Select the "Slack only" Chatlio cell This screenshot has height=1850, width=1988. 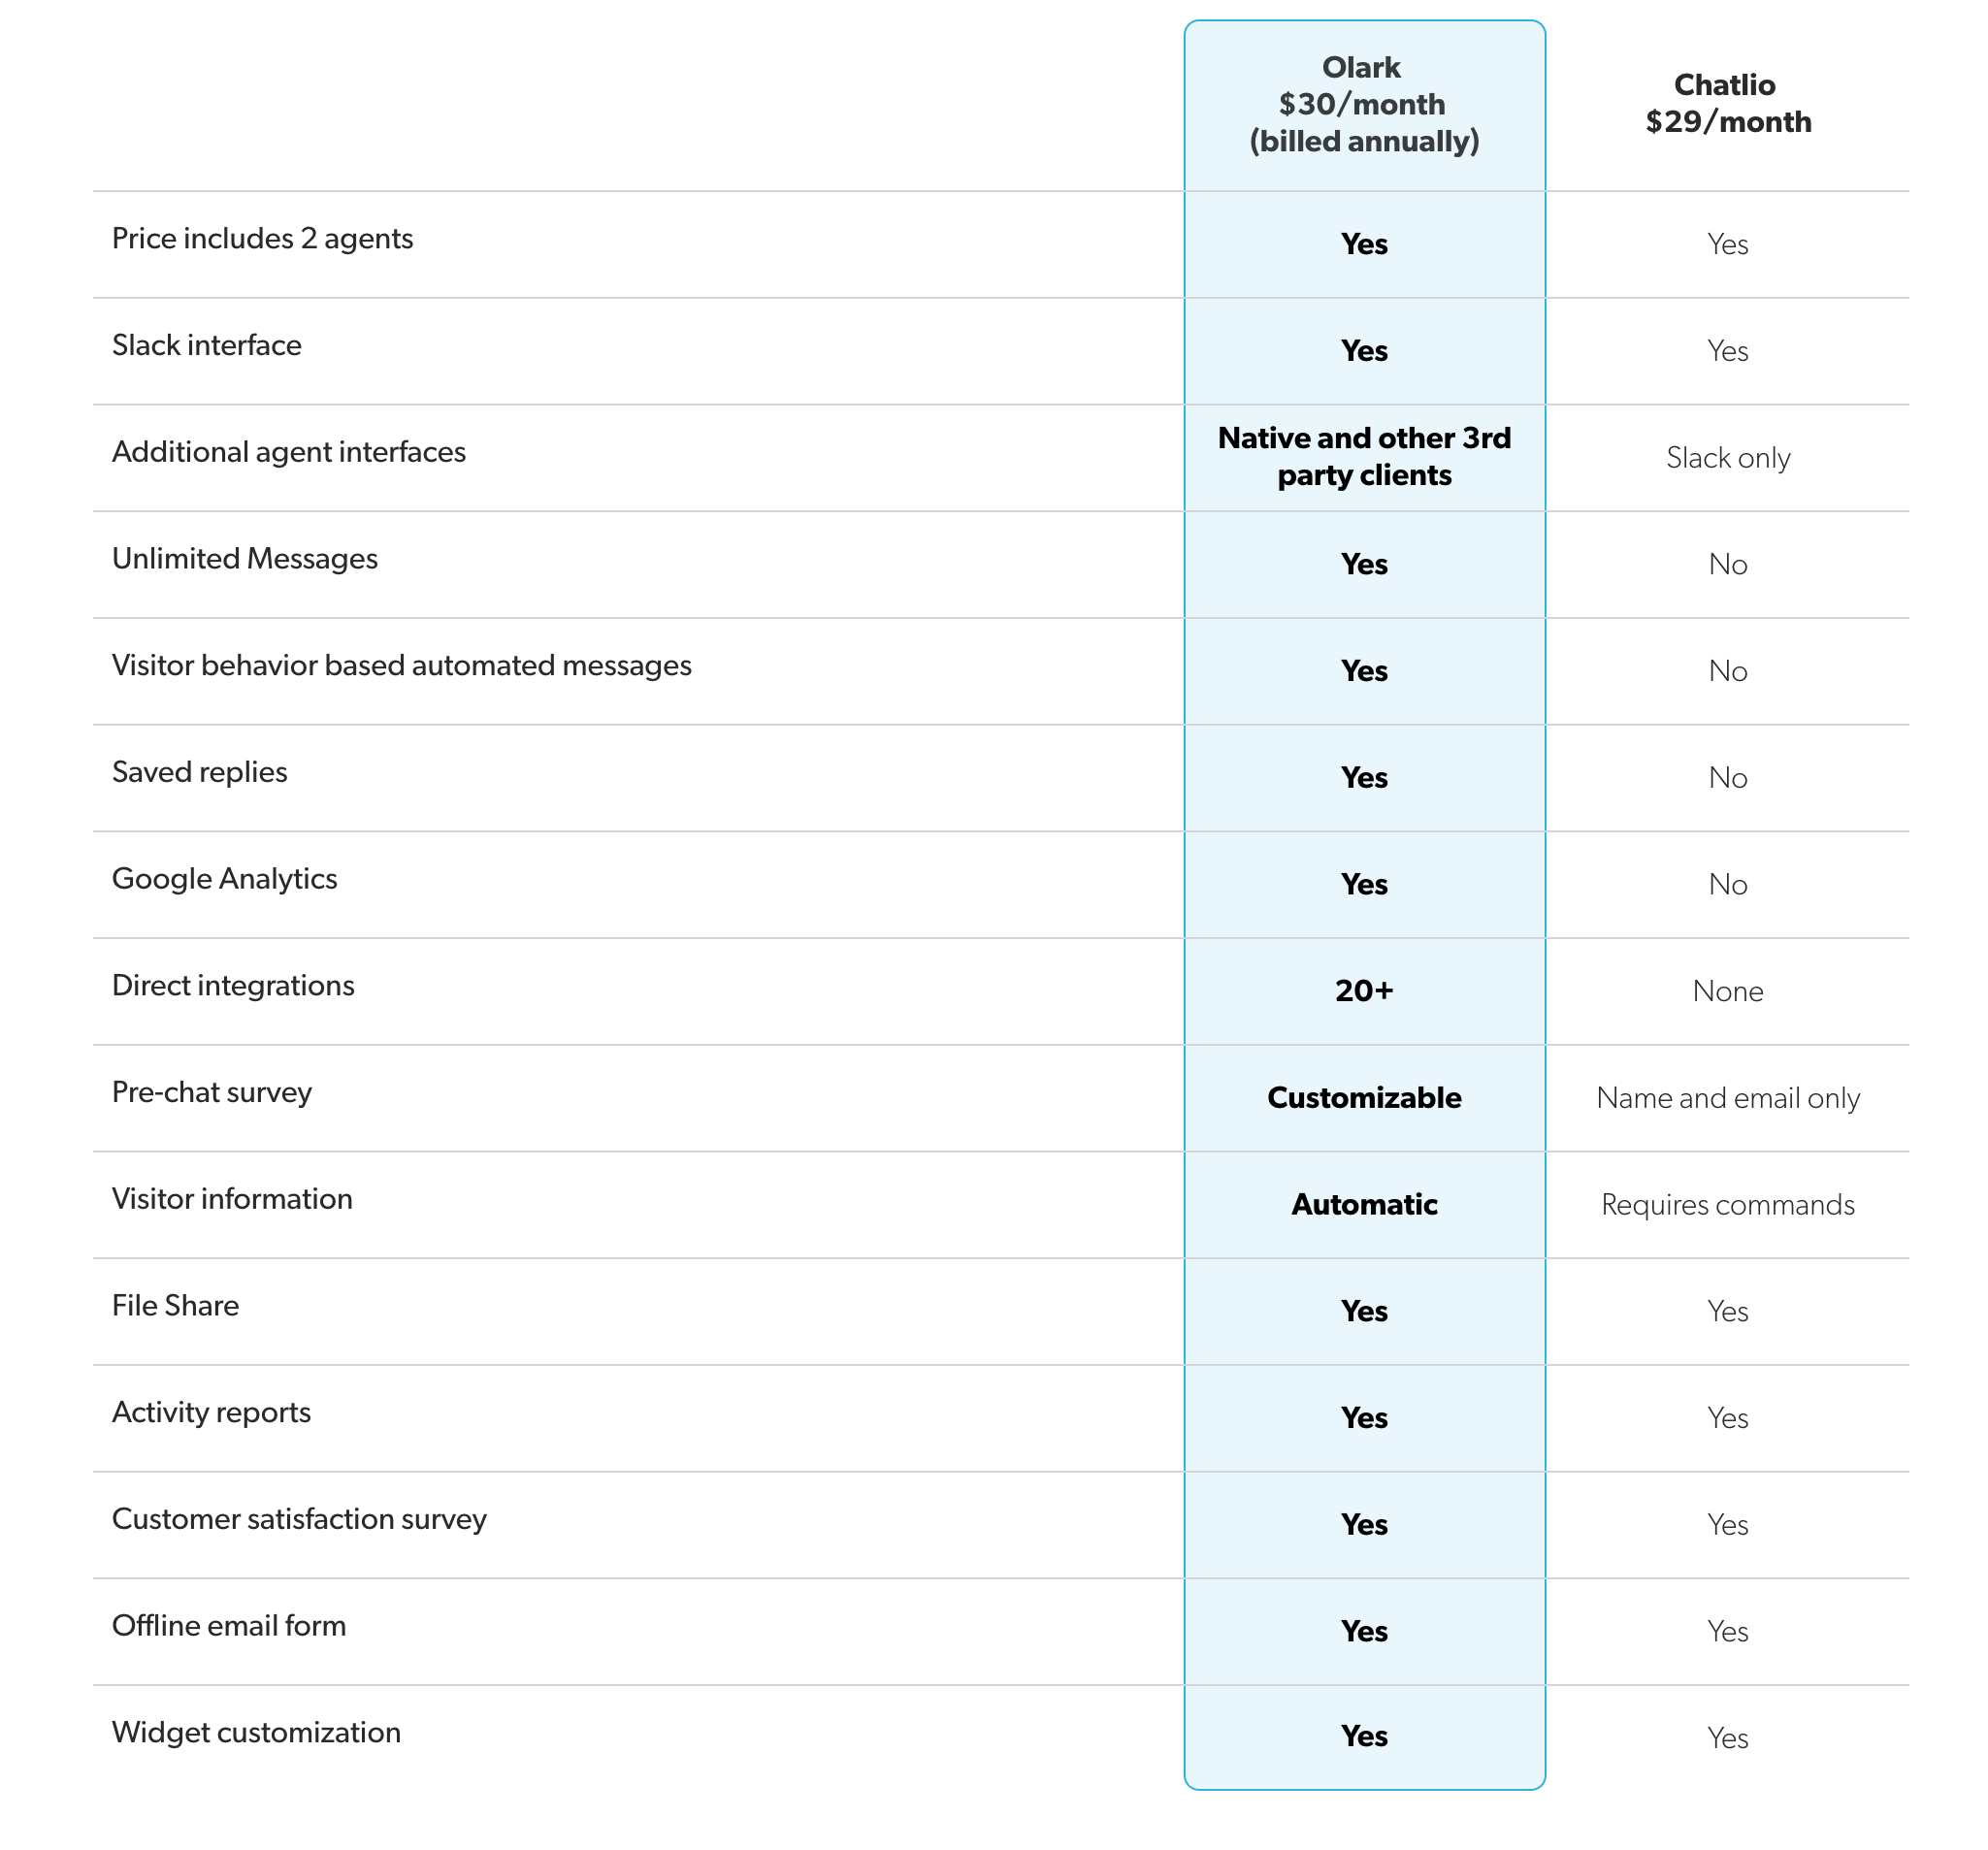tap(1727, 458)
